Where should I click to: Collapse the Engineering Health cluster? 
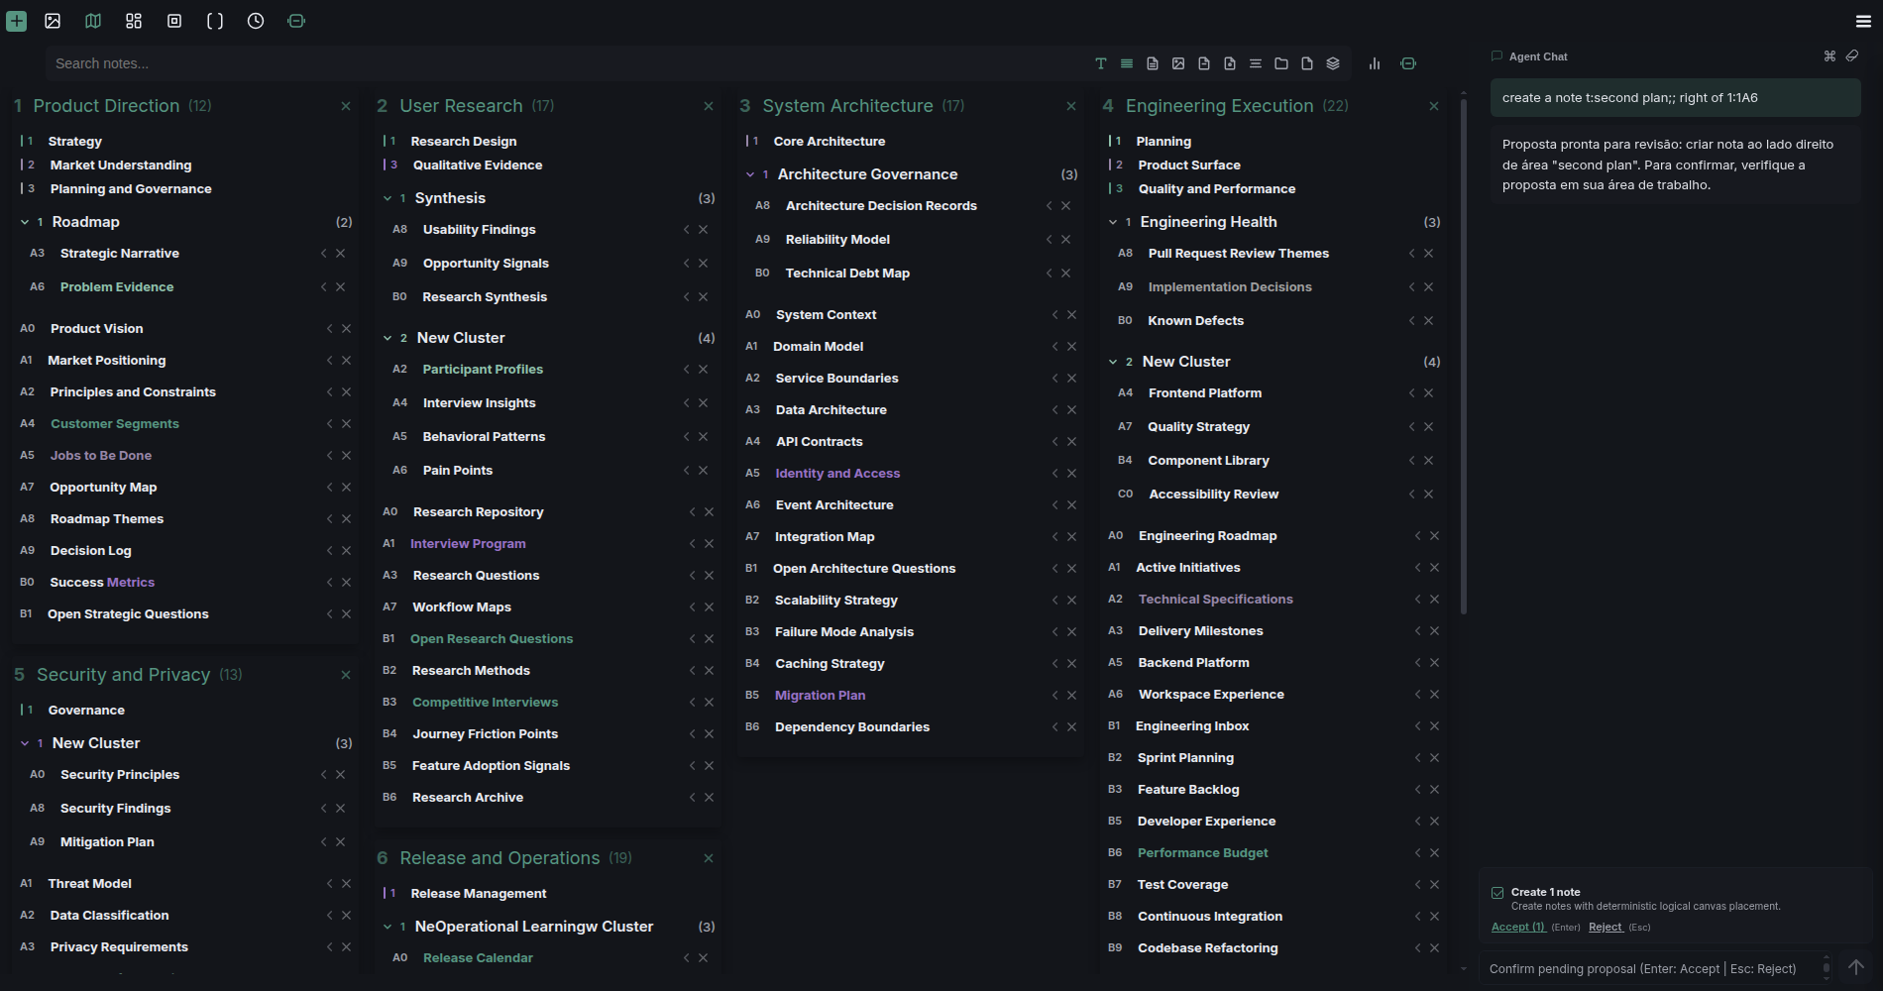[x=1113, y=222]
